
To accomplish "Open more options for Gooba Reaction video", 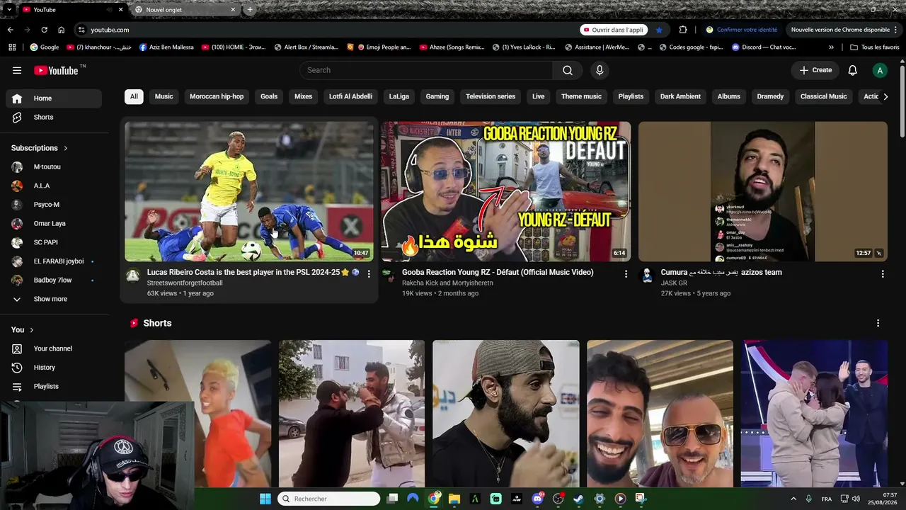I will [x=626, y=273].
